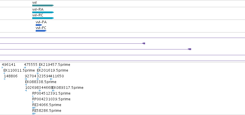
Task: Select the RE58286.5prime feature bar
Action: click(x=34, y=114)
